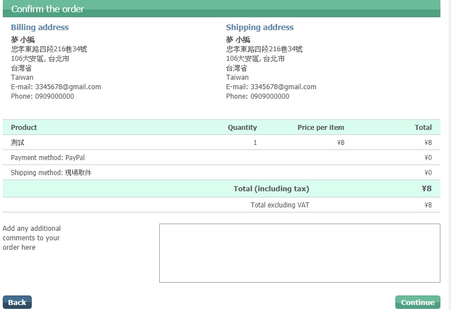Click the Quantity column header
The height and width of the screenshot is (310, 451).
click(x=242, y=128)
